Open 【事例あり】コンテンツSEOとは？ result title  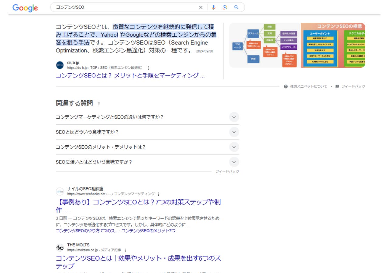point(138,206)
